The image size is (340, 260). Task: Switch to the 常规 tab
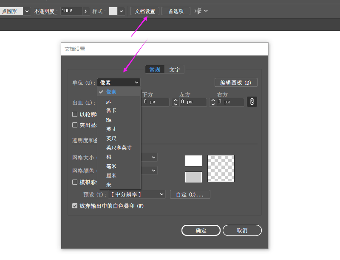(155, 69)
